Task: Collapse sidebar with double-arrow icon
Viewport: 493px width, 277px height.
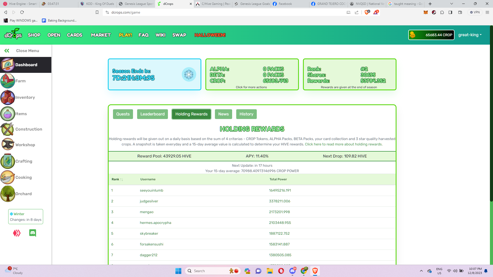Action: (7, 51)
